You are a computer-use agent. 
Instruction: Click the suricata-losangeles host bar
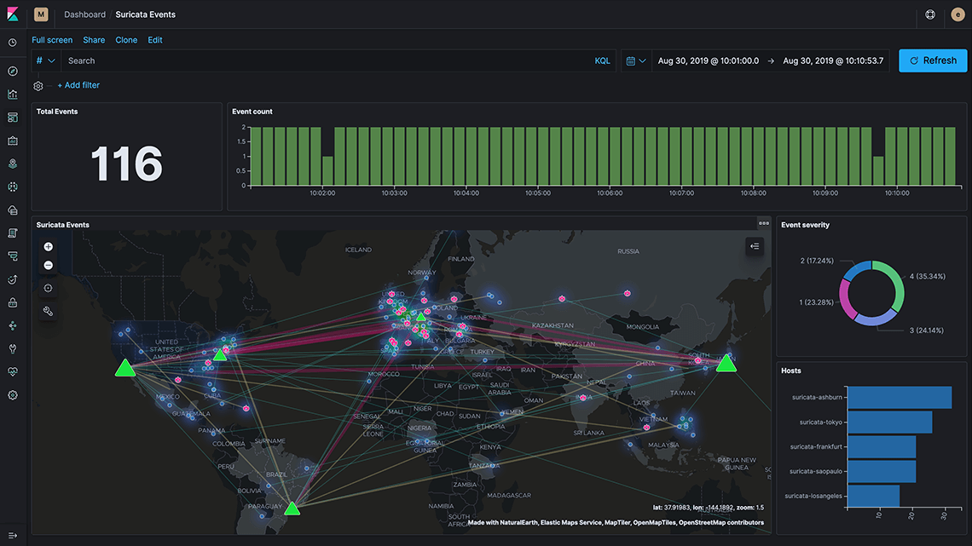click(x=873, y=496)
